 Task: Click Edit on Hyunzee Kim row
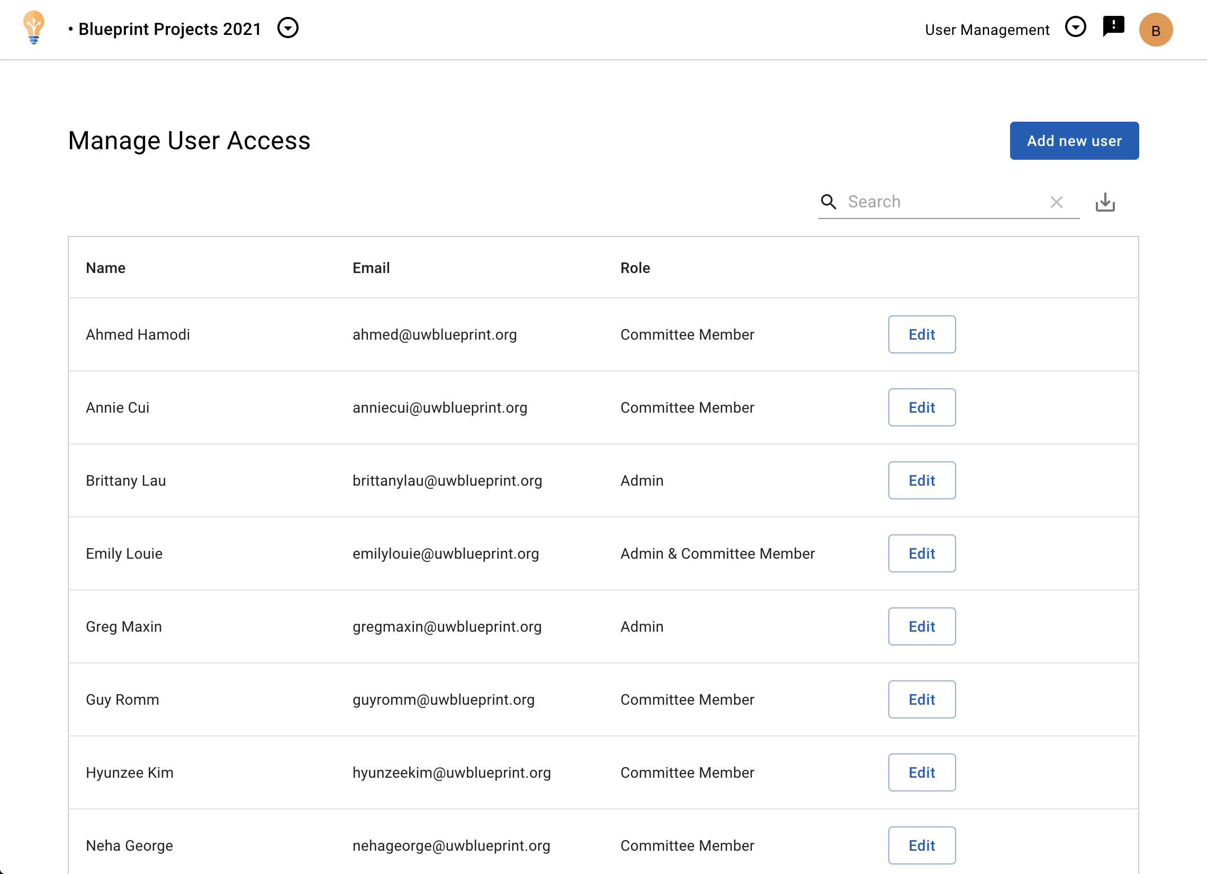(x=921, y=772)
